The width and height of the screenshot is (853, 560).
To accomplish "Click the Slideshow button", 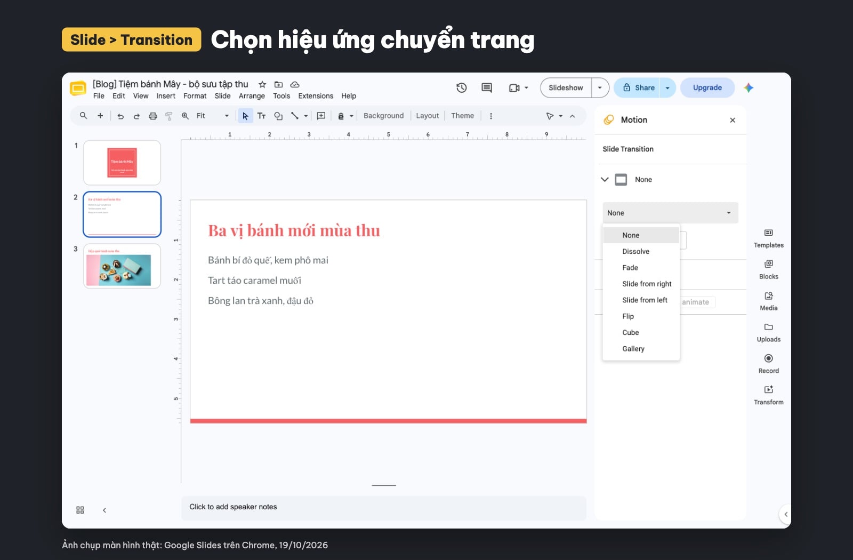I will coord(566,88).
